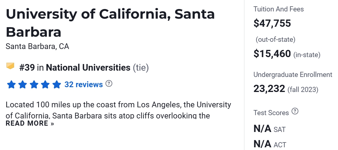Click the yellow ranking badge icon

tap(10, 66)
